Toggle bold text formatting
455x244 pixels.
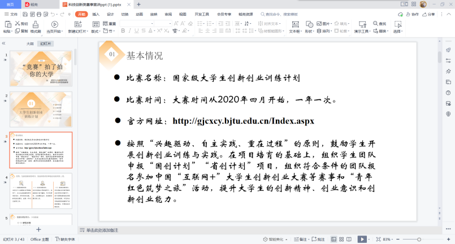coord(123,32)
